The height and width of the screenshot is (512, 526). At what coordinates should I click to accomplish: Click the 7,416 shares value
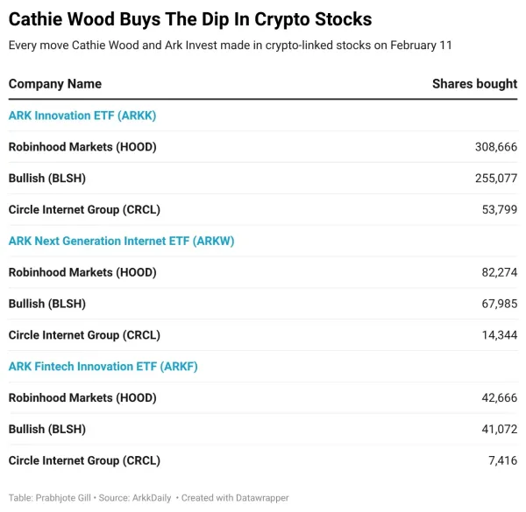[x=502, y=460]
